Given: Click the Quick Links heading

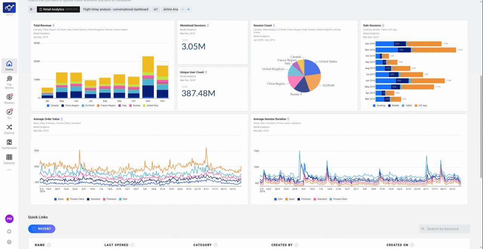Looking at the screenshot, I should pyautogui.click(x=38, y=217).
